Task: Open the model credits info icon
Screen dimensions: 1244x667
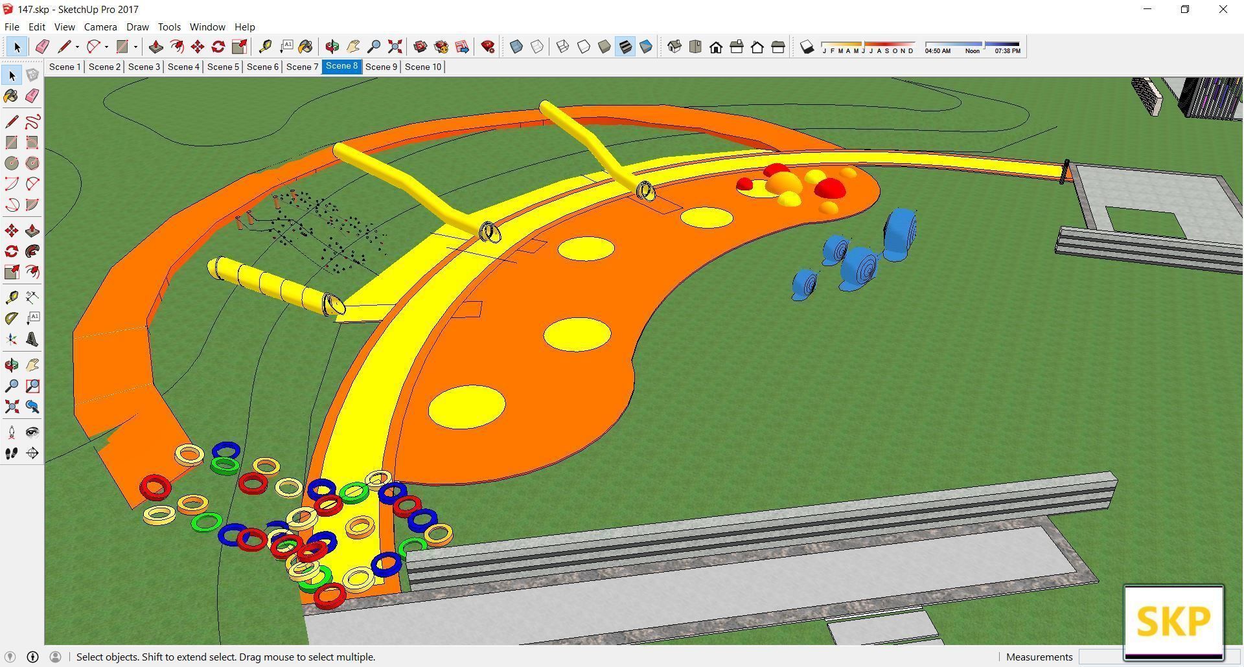Action: click(32, 657)
